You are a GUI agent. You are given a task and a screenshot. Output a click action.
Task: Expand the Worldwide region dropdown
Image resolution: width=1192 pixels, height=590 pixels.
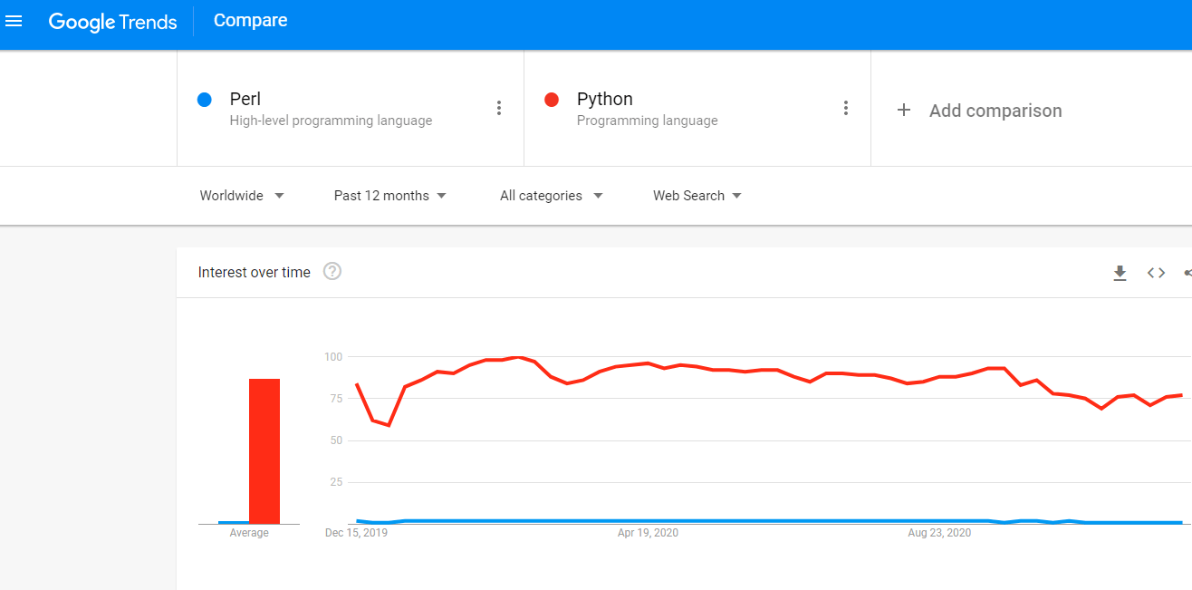tap(242, 196)
